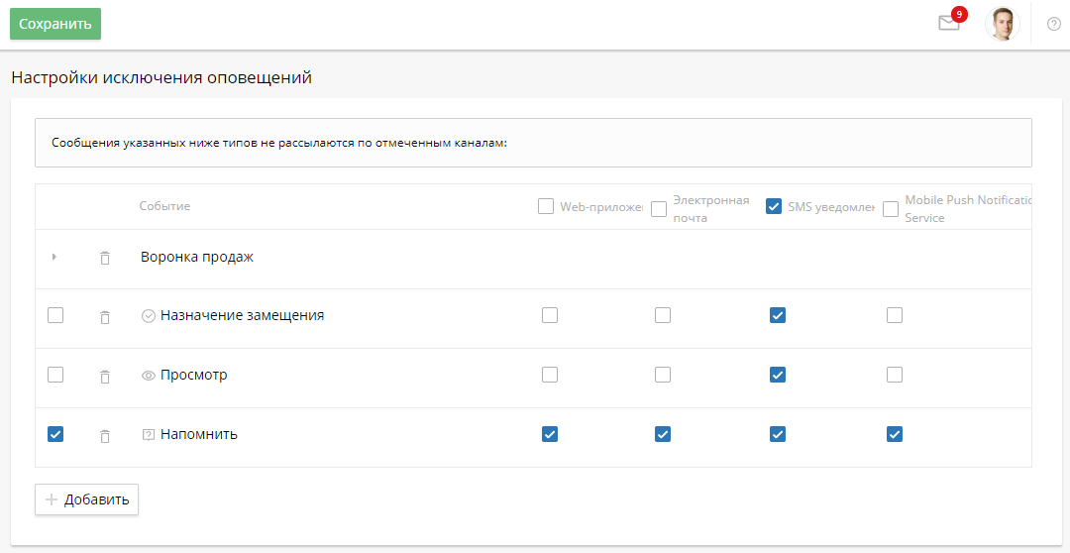Uncheck Web-приложение for Напомнить

[x=549, y=433]
